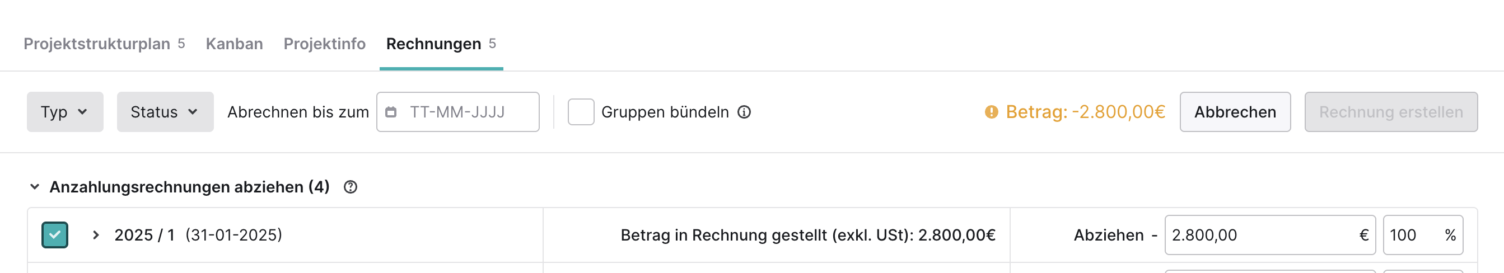Image resolution: width=1504 pixels, height=273 pixels.
Task: Enable the Gruppen bündeln checkbox
Action: [581, 112]
